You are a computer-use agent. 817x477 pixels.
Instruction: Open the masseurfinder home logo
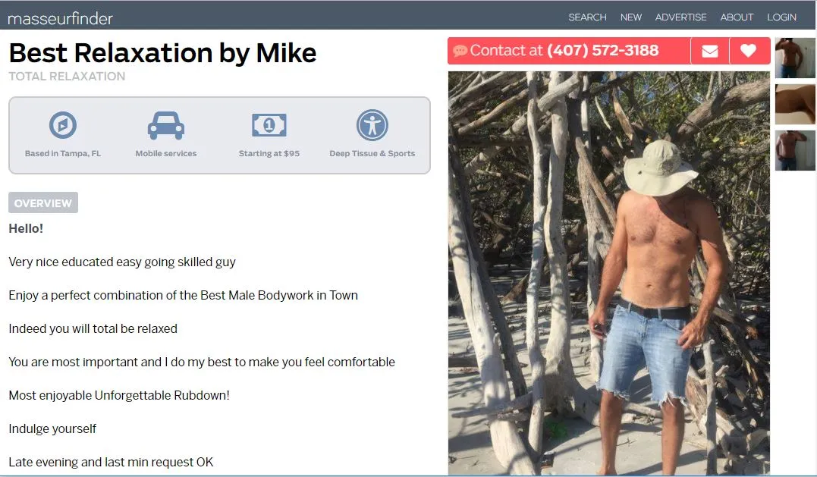coord(60,19)
